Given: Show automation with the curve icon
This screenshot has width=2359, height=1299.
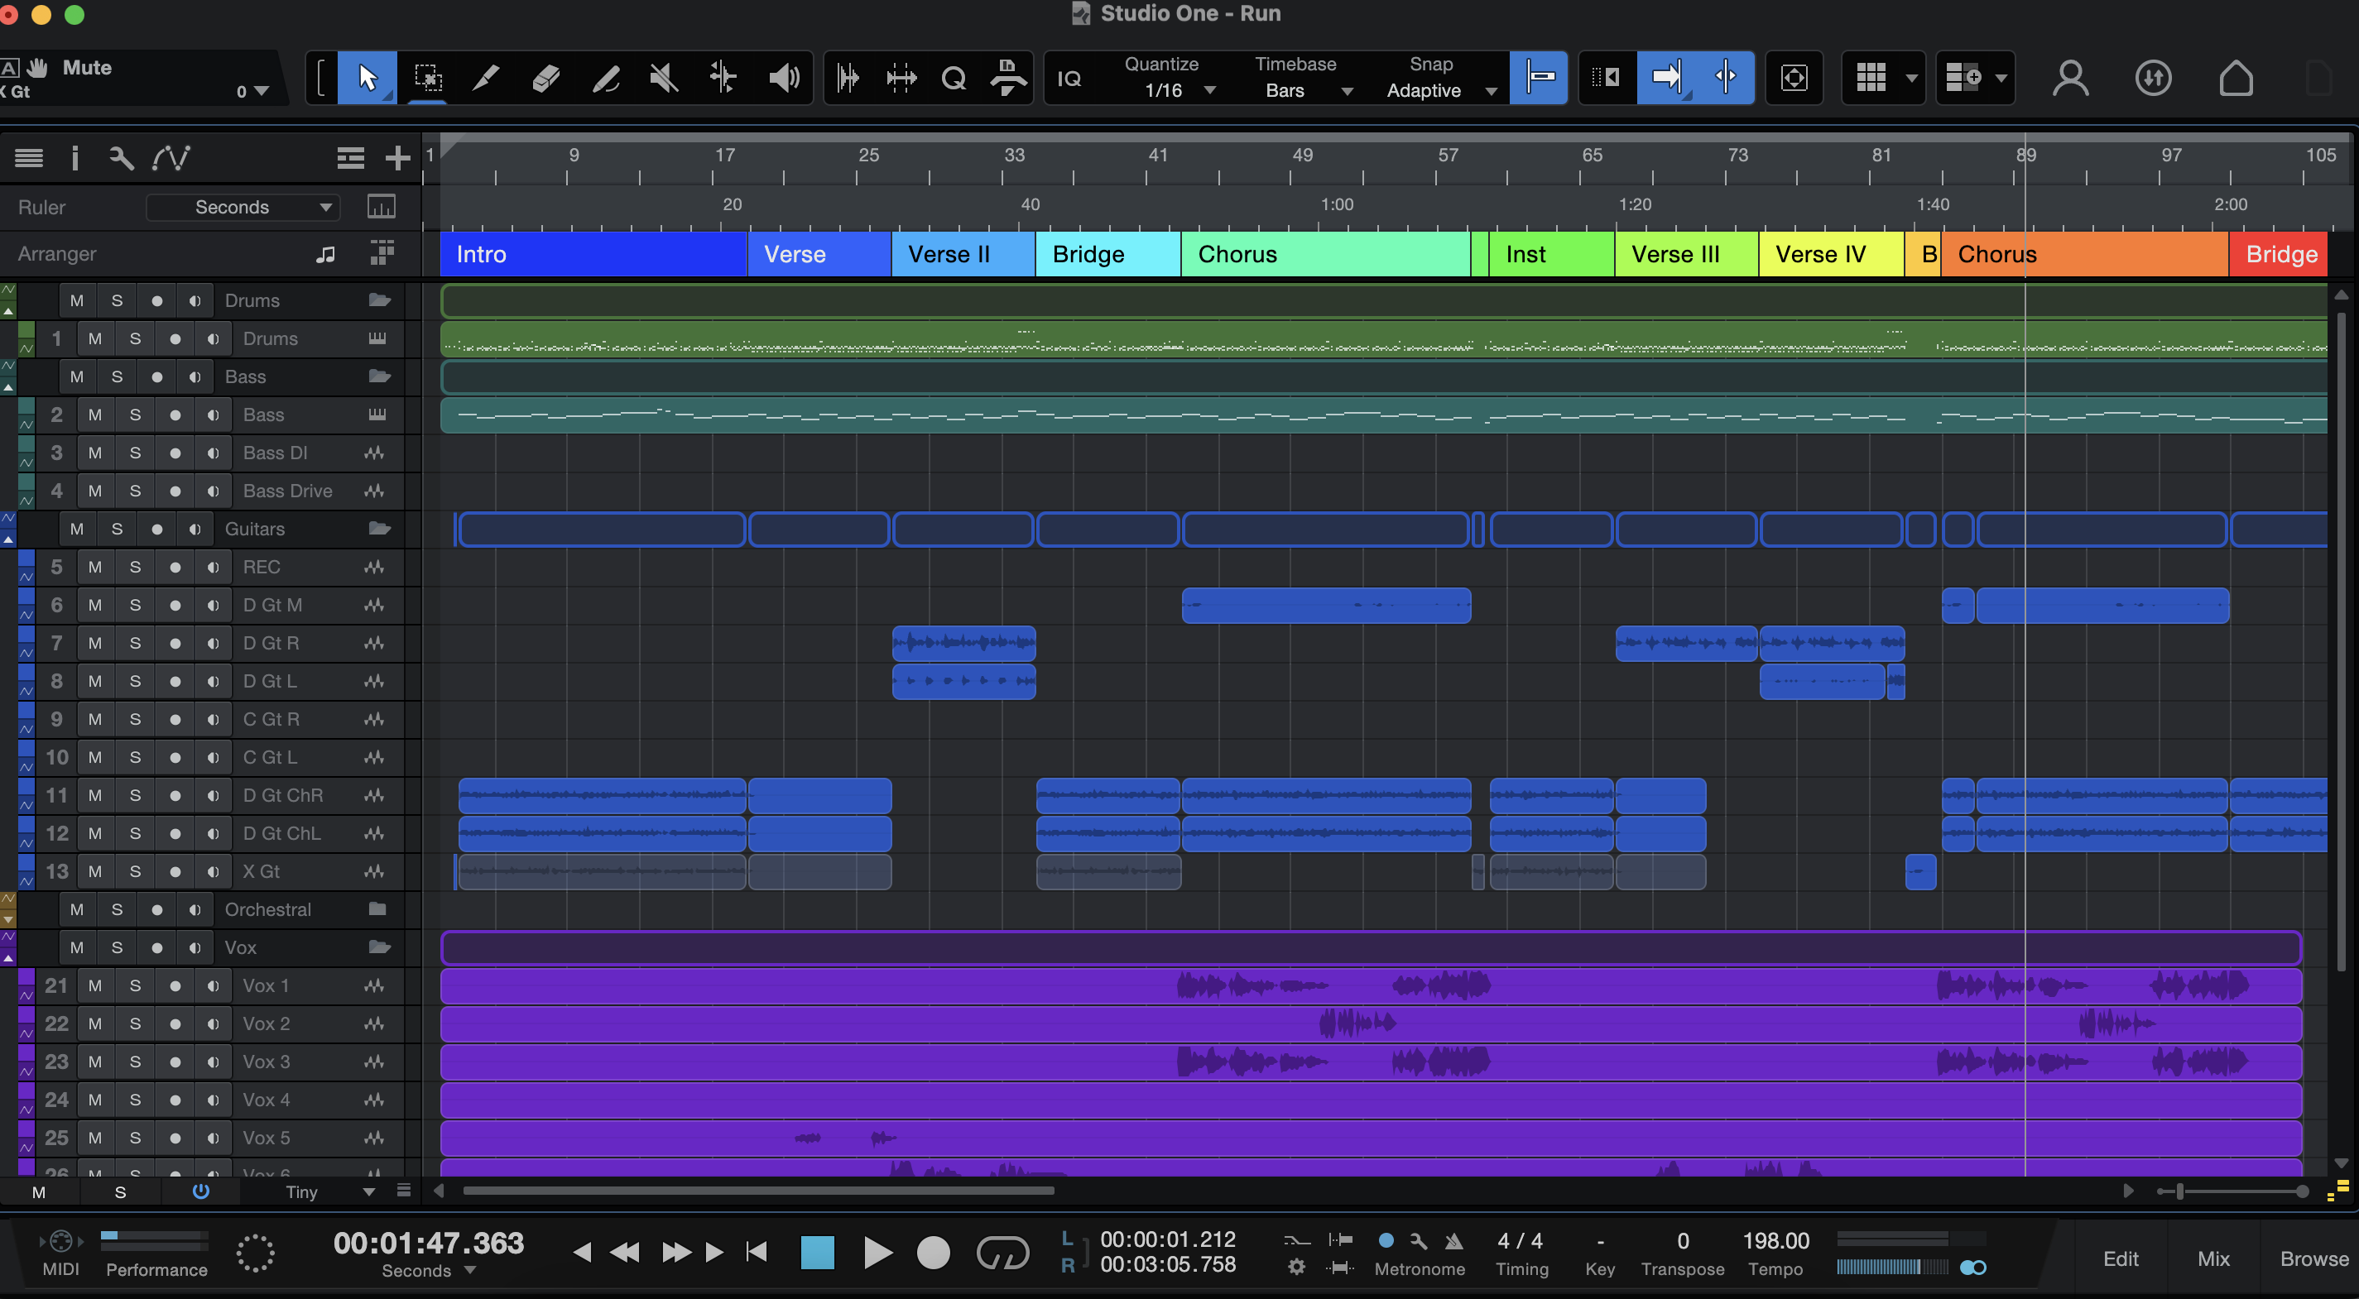Looking at the screenshot, I should coord(171,158).
